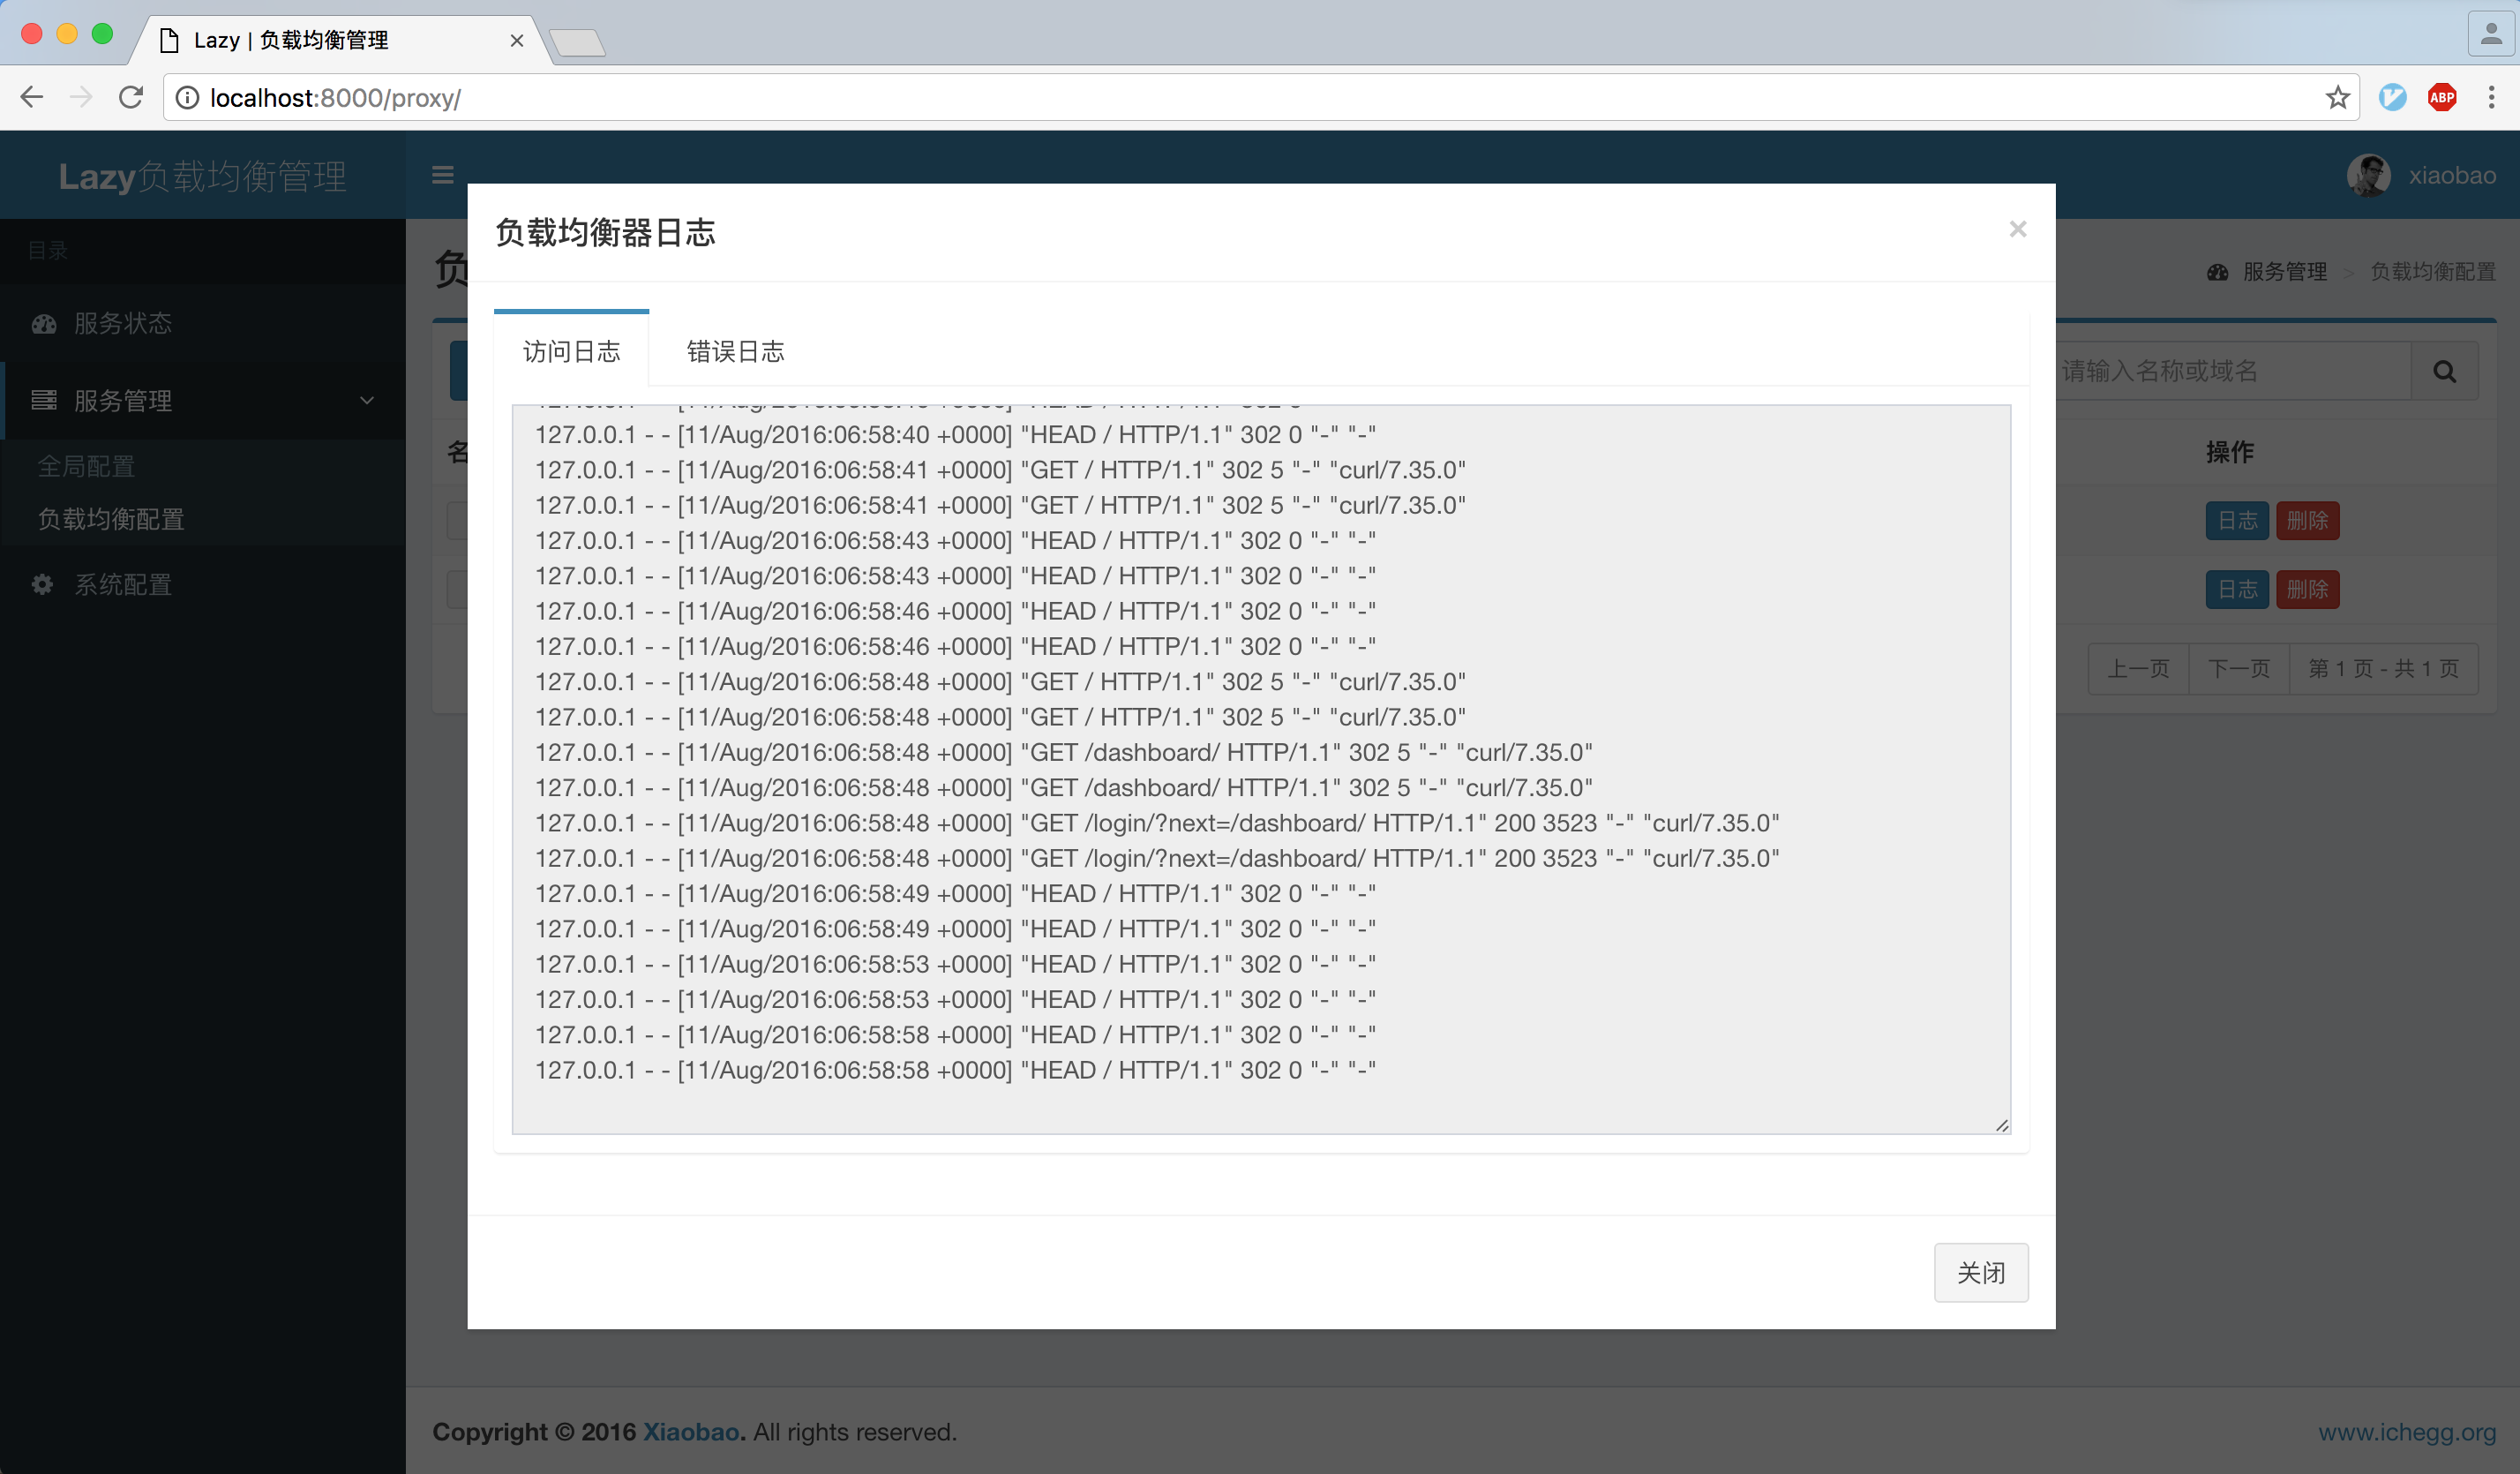Go to next page with 下一页

(2239, 668)
